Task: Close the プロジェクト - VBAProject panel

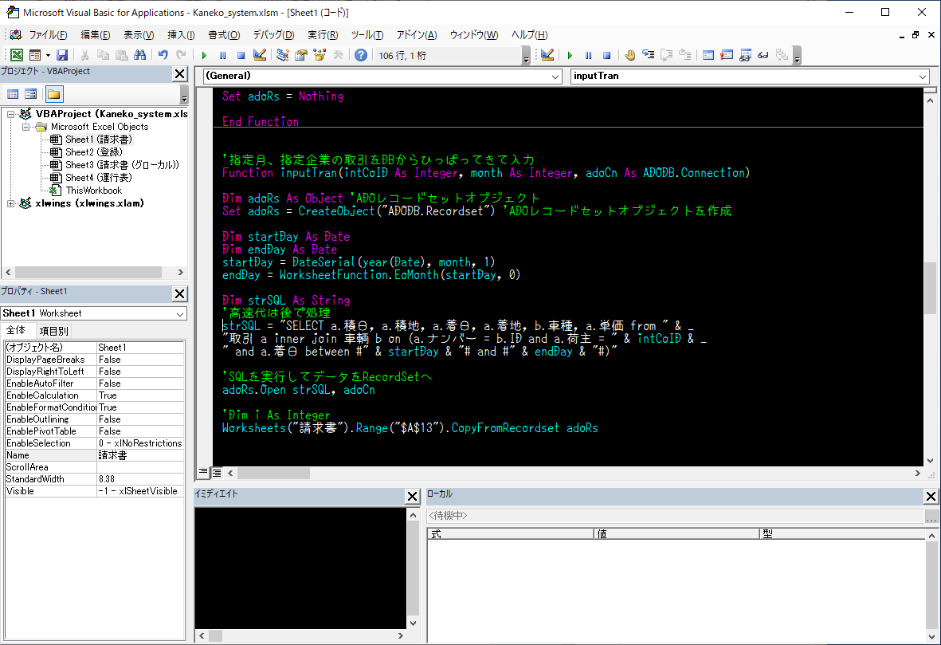Action: click(179, 74)
